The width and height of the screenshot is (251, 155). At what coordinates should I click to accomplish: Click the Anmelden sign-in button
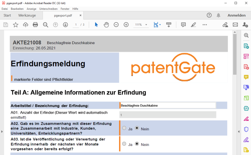pos(237,15)
